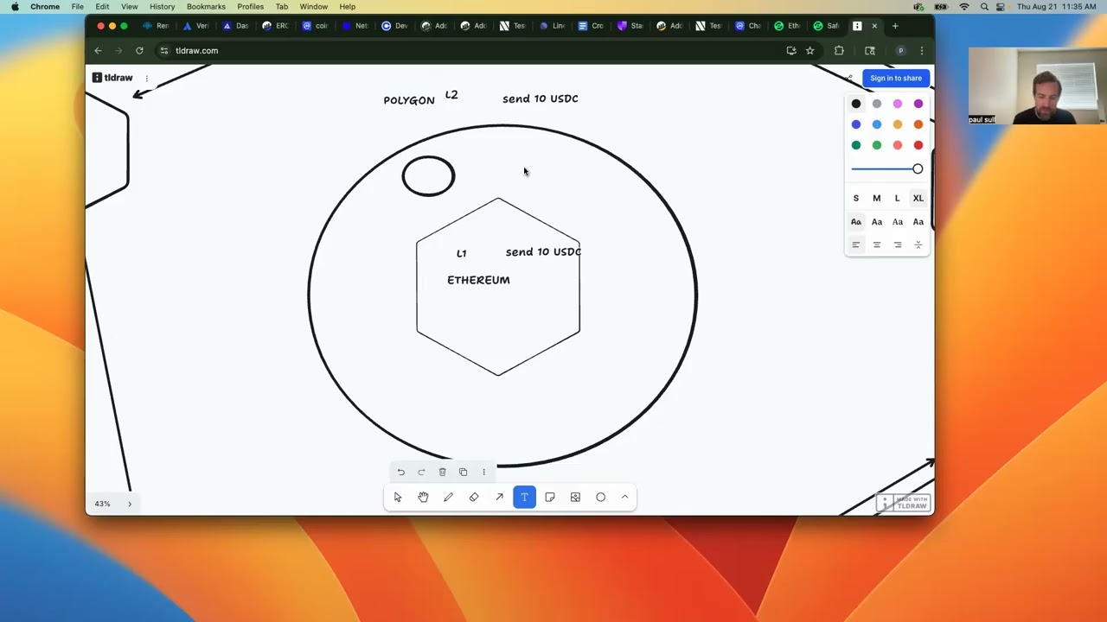Open Chrome three-dot menu
The height and width of the screenshot is (622, 1107).
[922, 51]
